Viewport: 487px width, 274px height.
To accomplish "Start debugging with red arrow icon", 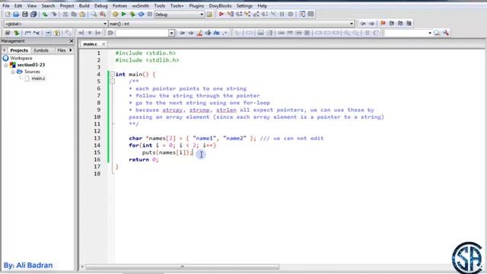I will point(221,14).
